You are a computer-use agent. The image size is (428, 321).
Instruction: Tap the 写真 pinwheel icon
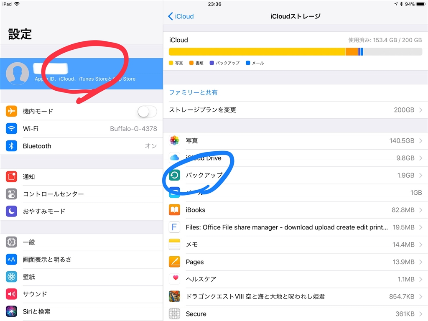pos(174,140)
